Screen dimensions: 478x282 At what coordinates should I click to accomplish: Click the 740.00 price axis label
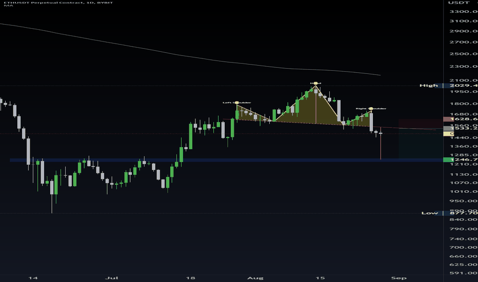[x=463, y=239]
